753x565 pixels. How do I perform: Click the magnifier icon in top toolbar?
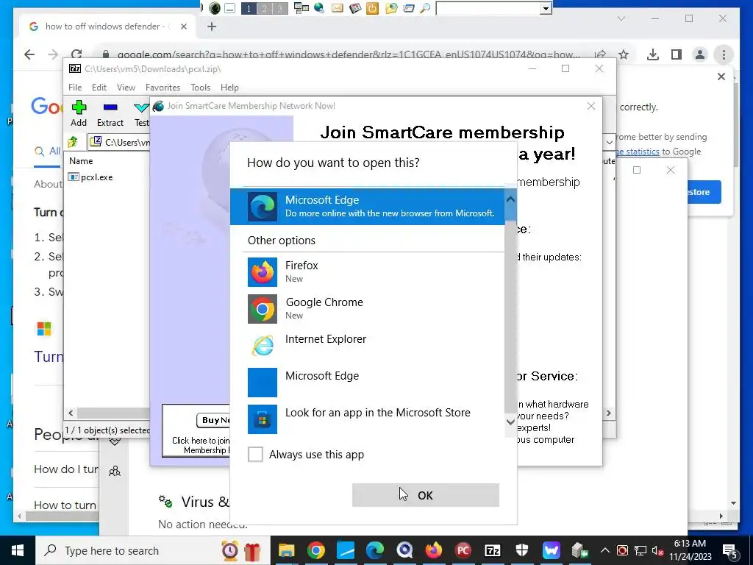tap(425, 7)
